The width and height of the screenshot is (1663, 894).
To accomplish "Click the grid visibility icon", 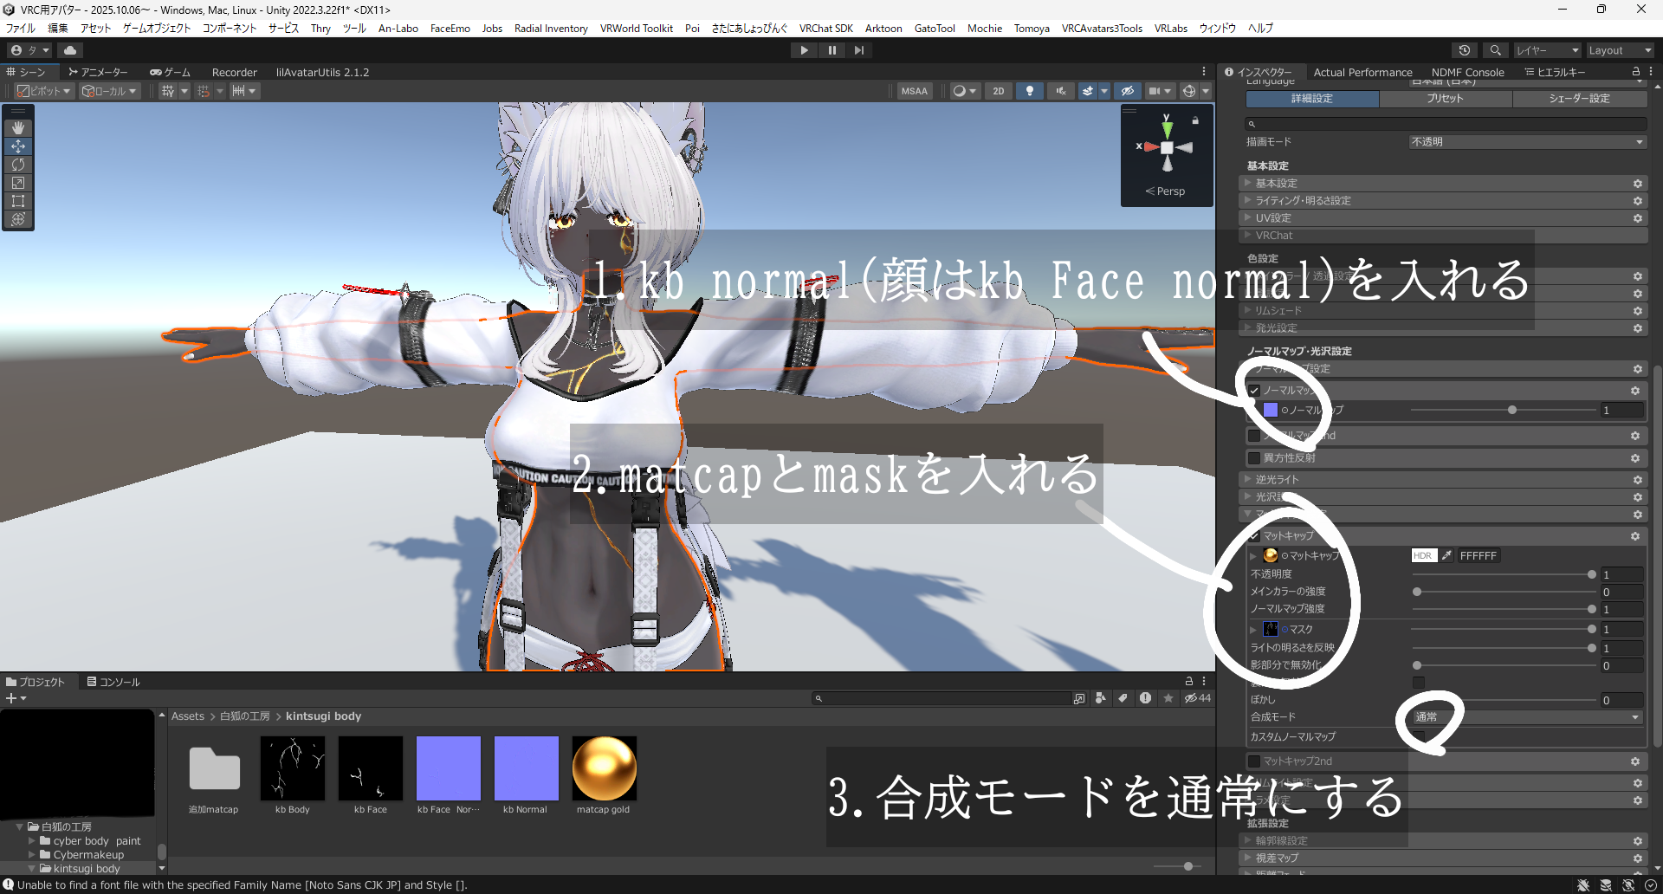I will tap(168, 91).
